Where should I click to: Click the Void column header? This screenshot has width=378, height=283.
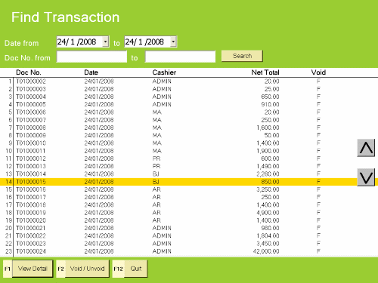coord(318,72)
